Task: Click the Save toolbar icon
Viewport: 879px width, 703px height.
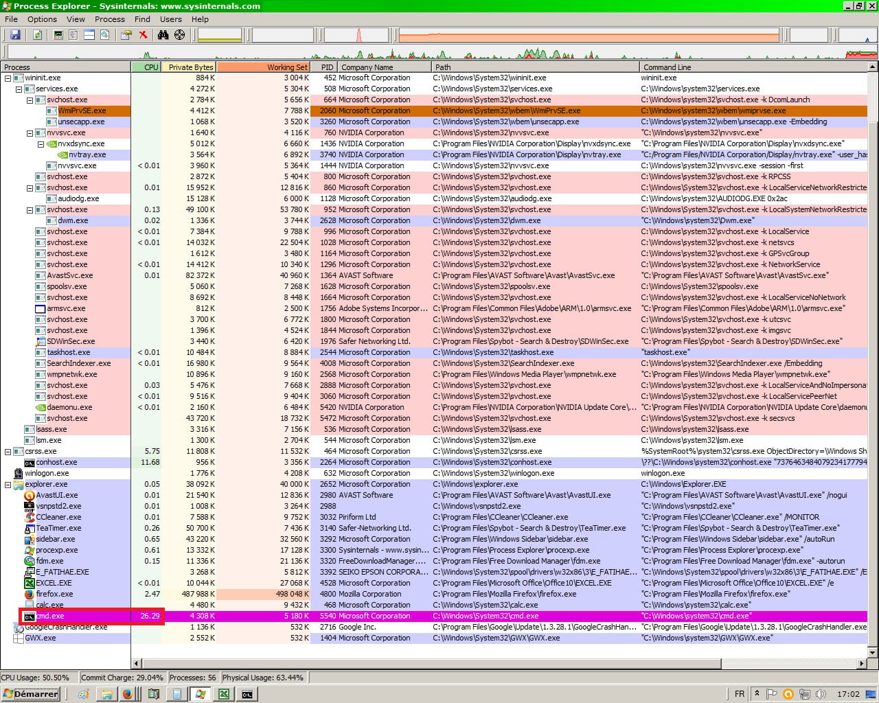Action: [15, 35]
